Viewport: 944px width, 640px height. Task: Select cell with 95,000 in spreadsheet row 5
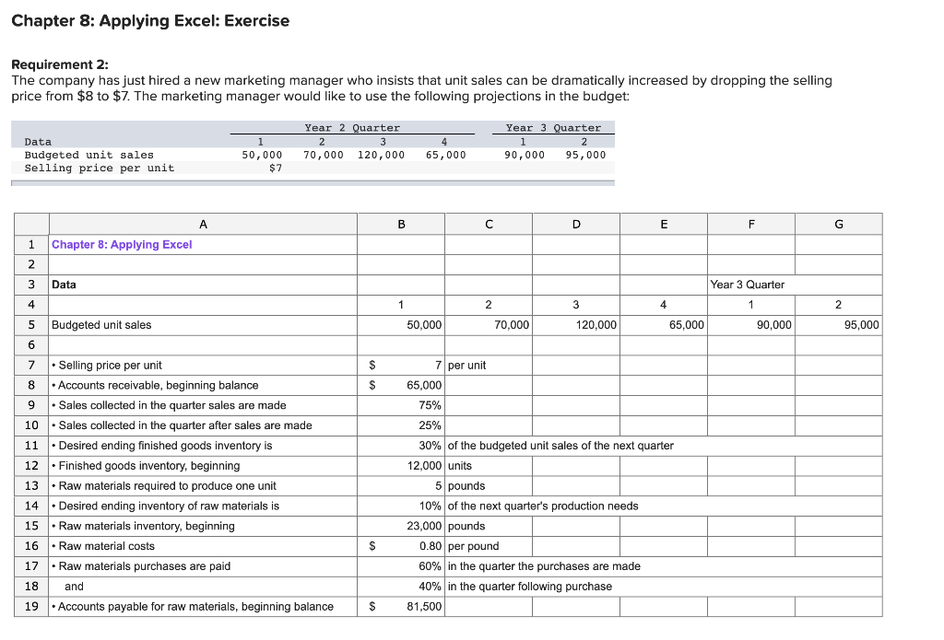coord(839,325)
